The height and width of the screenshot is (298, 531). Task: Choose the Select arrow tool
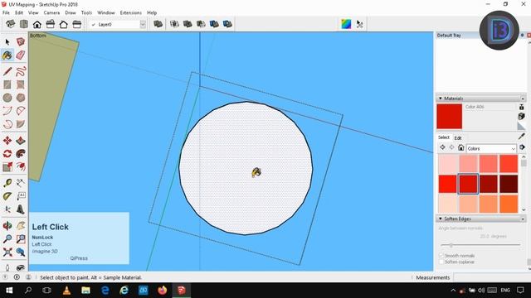(7, 42)
